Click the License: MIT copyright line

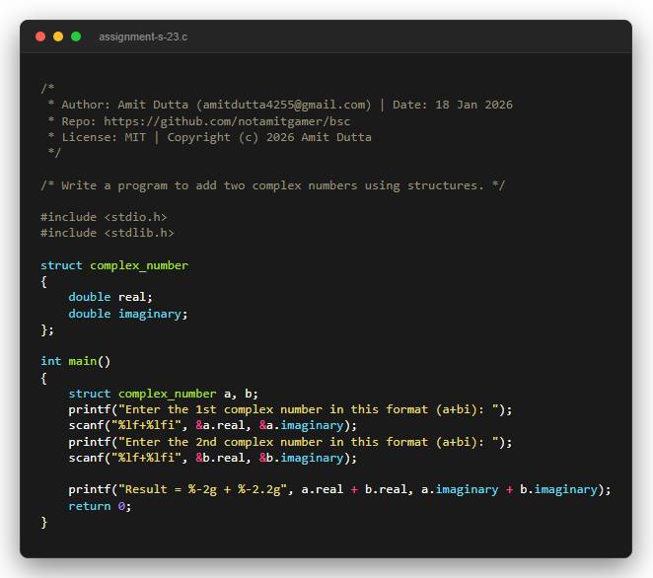[x=209, y=137]
